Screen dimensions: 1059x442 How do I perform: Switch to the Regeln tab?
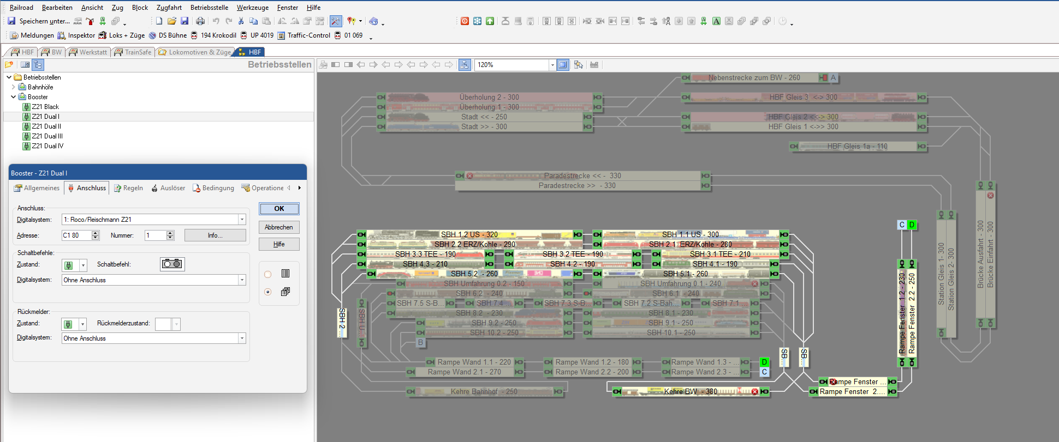click(128, 188)
